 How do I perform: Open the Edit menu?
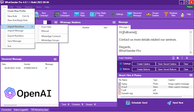click(x=11, y=7)
